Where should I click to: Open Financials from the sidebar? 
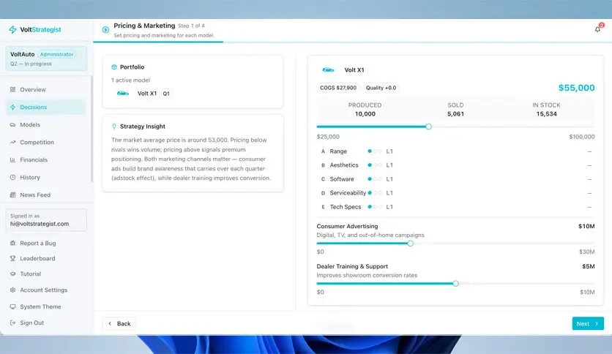click(x=46, y=160)
